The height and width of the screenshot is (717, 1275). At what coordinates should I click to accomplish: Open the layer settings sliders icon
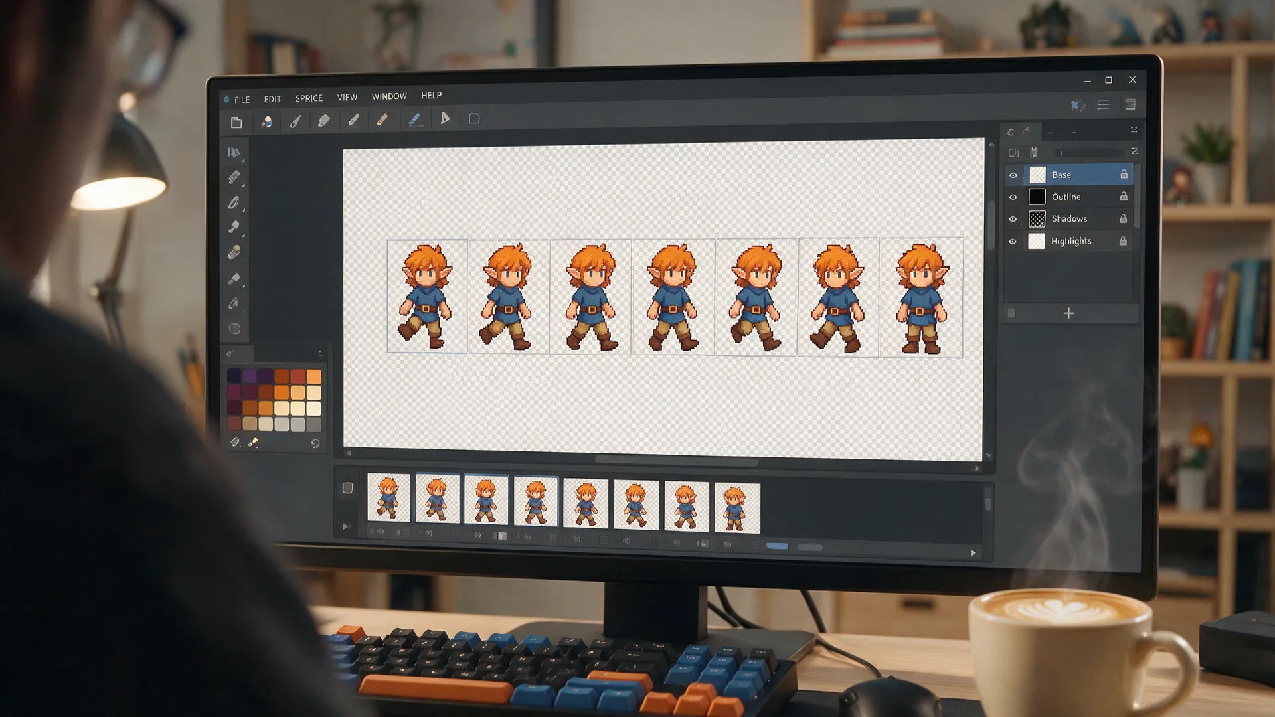click(1134, 151)
